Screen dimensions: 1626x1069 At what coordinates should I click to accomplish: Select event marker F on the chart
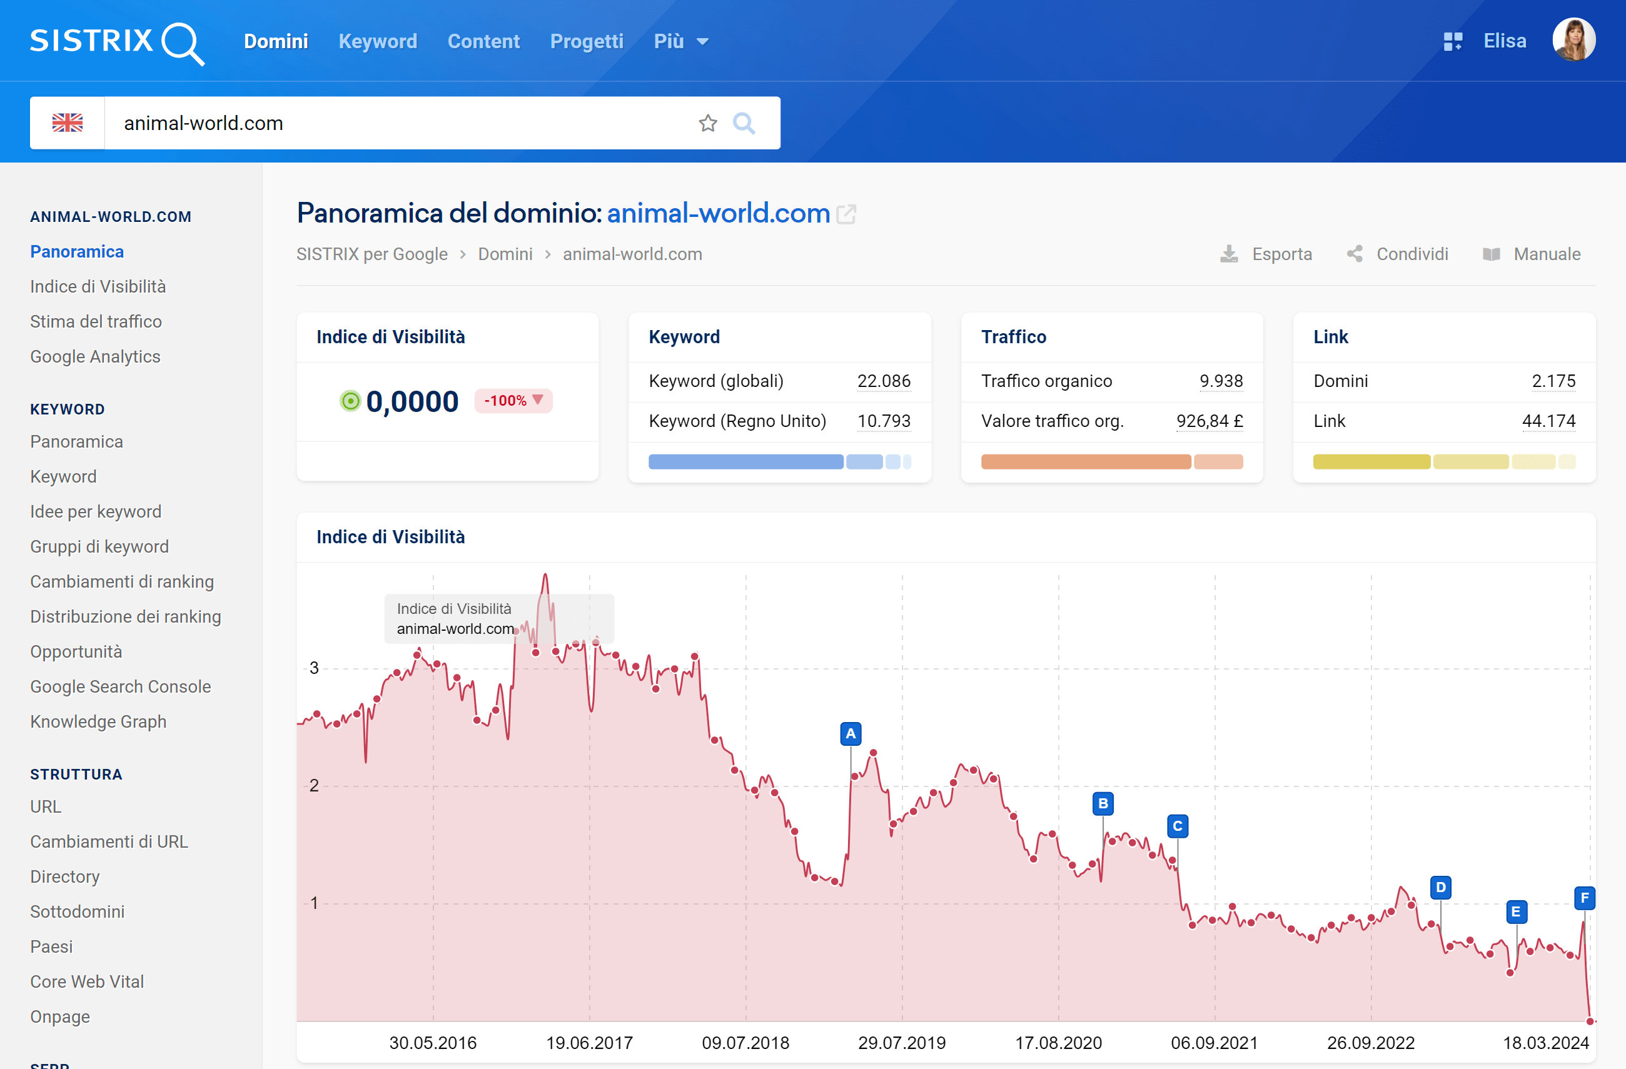click(x=1584, y=898)
